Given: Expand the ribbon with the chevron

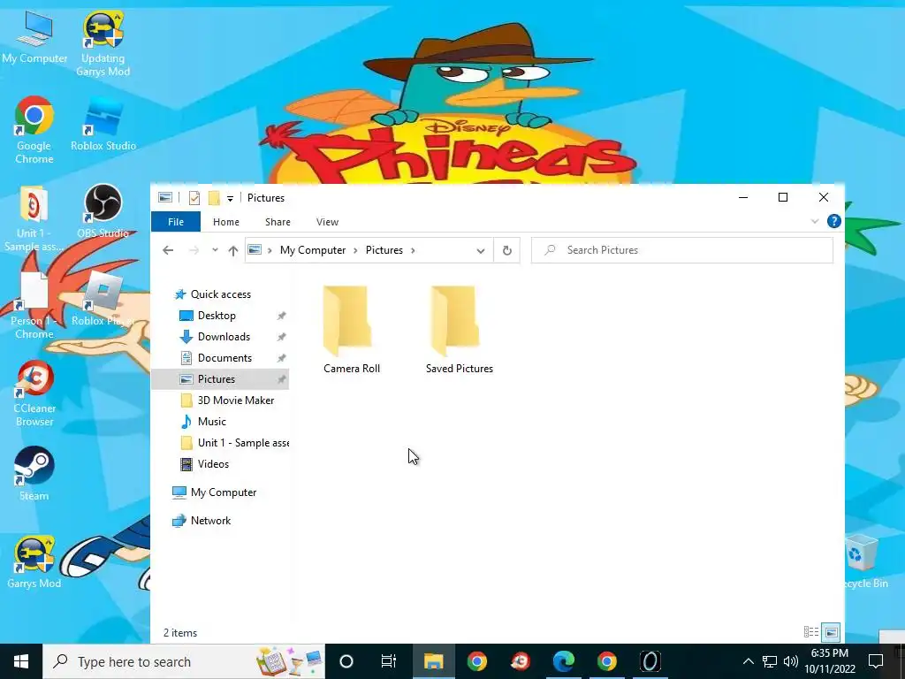Looking at the screenshot, I should [814, 221].
